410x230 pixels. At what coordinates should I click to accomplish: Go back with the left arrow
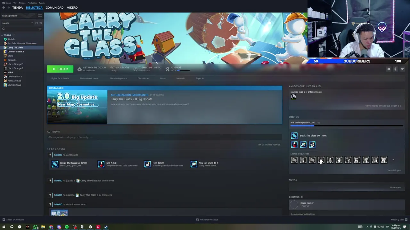pos(4,8)
